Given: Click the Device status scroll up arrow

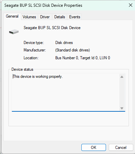Looking at the screenshot, I should (x=122, y=77).
